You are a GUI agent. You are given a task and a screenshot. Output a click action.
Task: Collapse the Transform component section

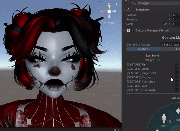click(x=124, y=10)
